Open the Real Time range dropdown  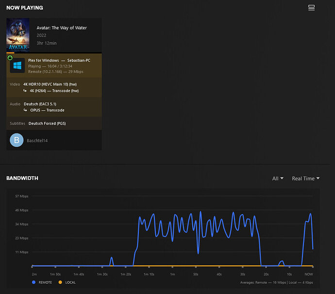click(305, 178)
